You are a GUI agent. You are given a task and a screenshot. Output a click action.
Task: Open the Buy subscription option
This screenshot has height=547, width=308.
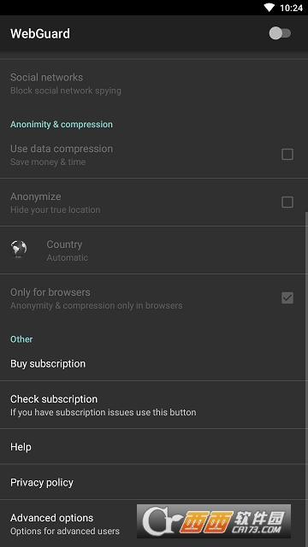pyautogui.click(x=154, y=363)
